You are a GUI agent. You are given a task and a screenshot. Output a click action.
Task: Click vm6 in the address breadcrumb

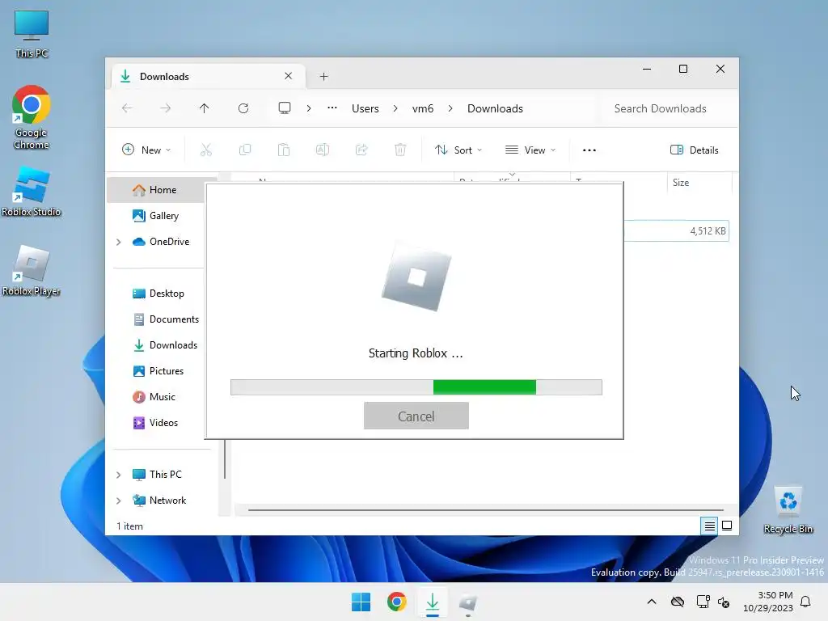pyautogui.click(x=423, y=108)
